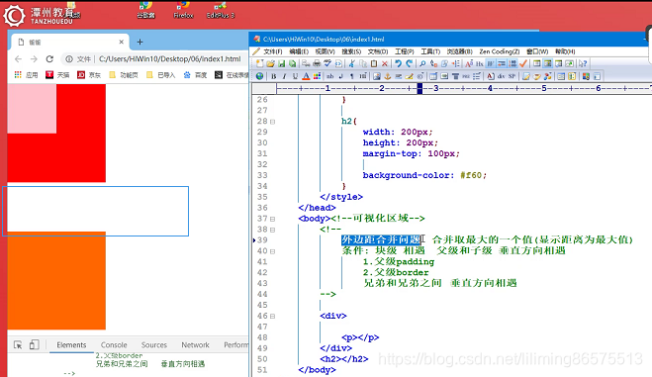The width and height of the screenshot is (652, 377).
Task: Collapse the fold at line 40
Action: (273, 251)
